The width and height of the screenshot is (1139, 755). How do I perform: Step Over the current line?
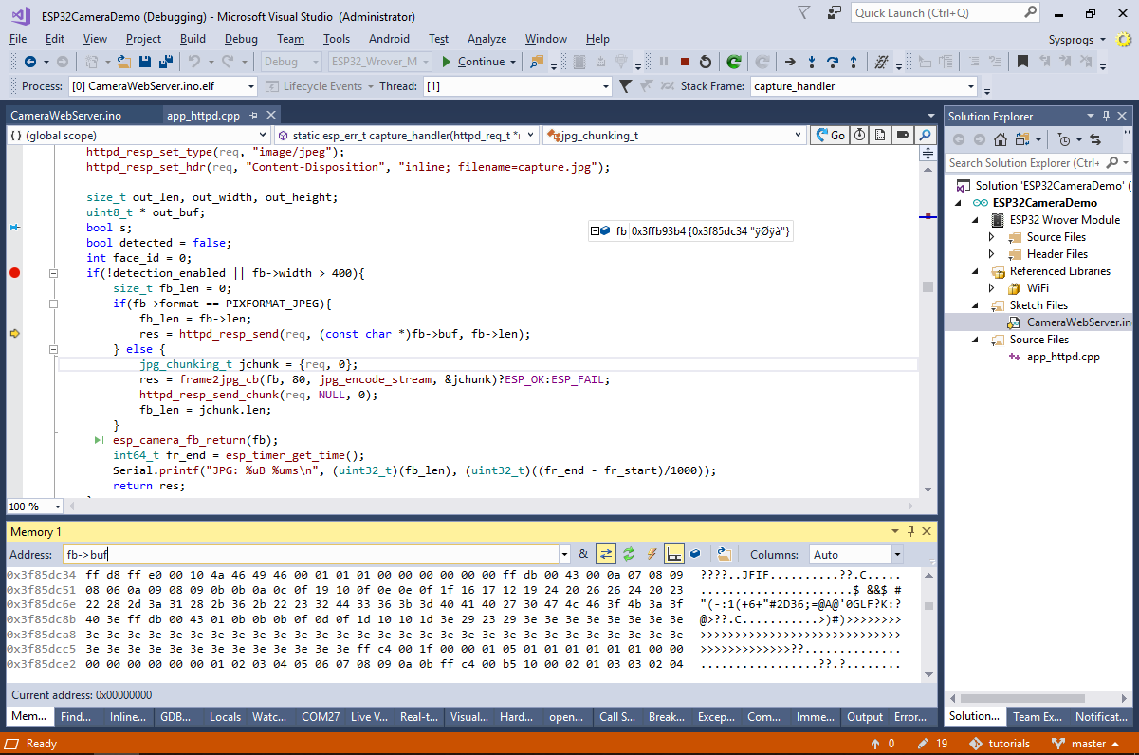pyautogui.click(x=833, y=62)
